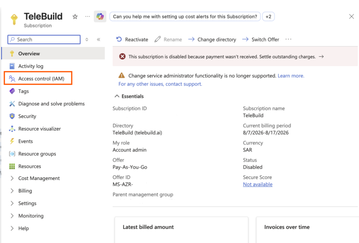This screenshot has width=359, height=243.
Task: Click the Security shield icon
Action: click(12, 116)
